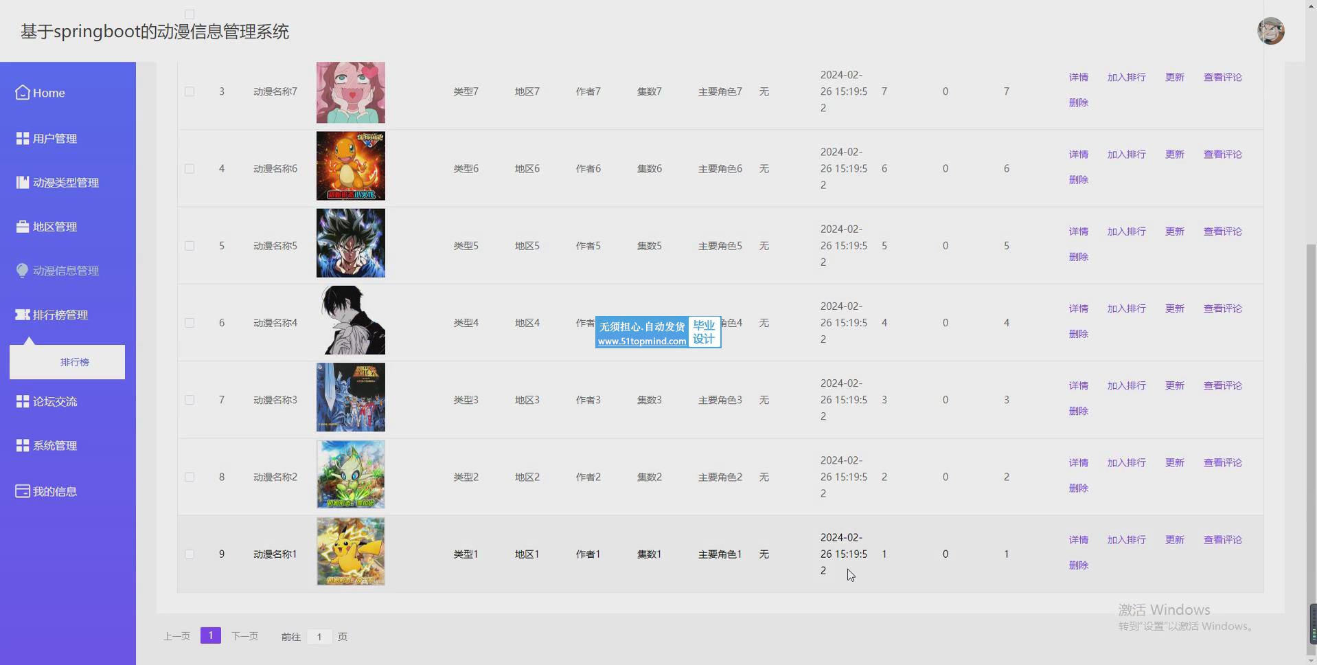The height and width of the screenshot is (665, 1317).
Task: Open the Pikachu cover for 动漫名称1
Action: (x=351, y=552)
